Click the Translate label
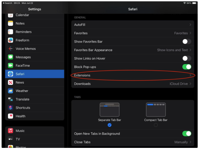This screenshot has height=150, width=199. 22,99
